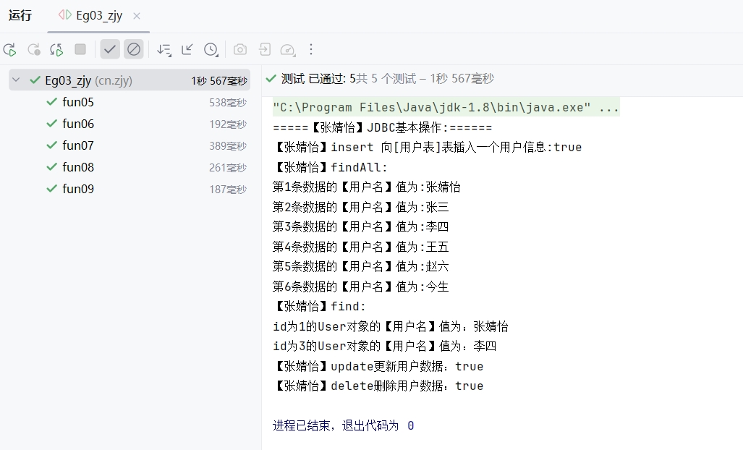Select the fun05 test result
Screen dimensions: 743x450
(78, 102)
